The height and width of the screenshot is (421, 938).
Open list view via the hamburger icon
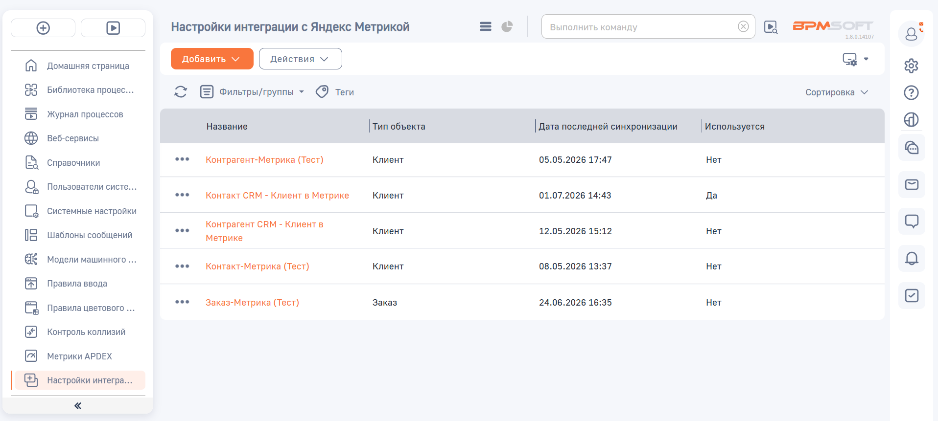[x=485, y=26]
